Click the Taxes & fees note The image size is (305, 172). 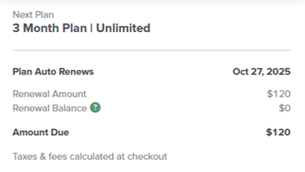point(90,156)
